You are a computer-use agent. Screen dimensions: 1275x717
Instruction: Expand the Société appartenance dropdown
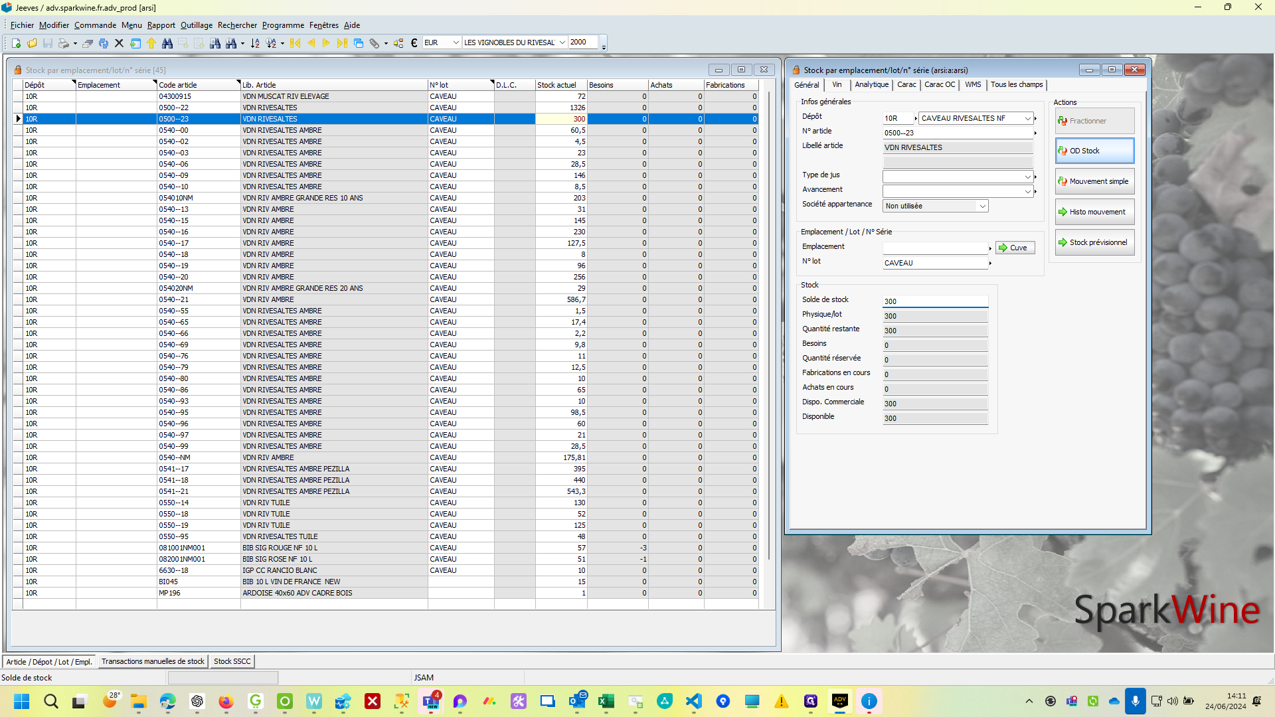click(982, 206)
